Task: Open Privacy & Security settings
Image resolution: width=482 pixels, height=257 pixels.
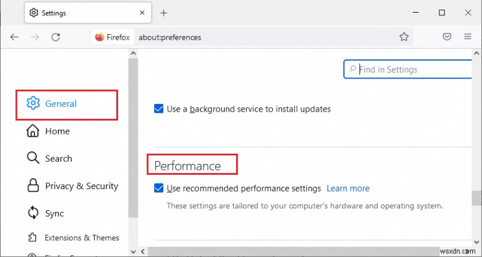Action: tap(81, 186)
